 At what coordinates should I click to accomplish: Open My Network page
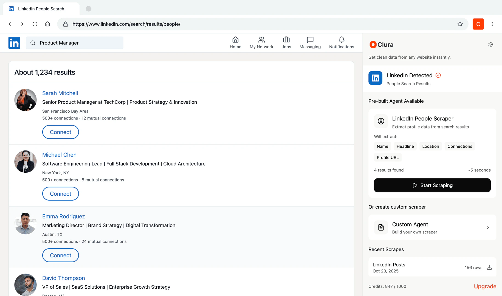coord(261,43)
